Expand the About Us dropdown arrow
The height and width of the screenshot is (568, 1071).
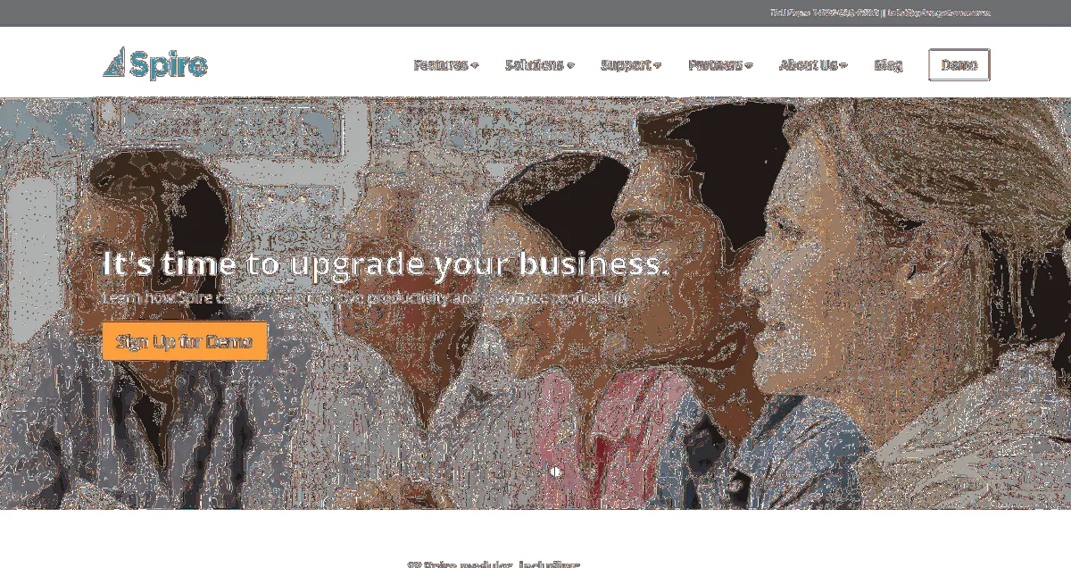coord(843,65)
